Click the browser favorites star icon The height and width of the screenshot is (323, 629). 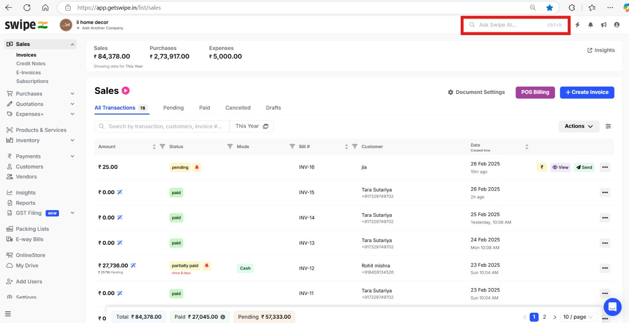pos(550,7)
